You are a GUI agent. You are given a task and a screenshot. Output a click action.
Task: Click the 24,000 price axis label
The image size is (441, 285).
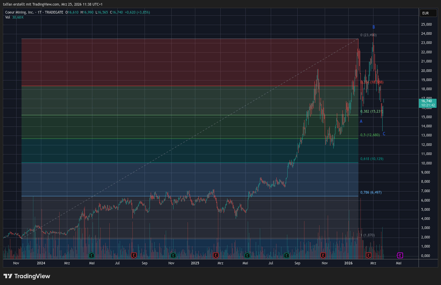pyautogui.click(x=427, y=34)
